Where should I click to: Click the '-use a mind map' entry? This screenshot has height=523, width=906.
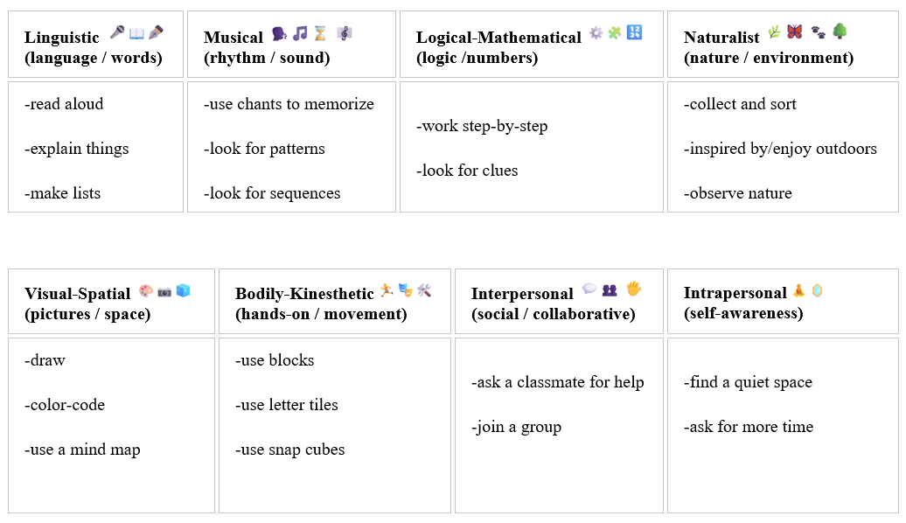(82, 450)
